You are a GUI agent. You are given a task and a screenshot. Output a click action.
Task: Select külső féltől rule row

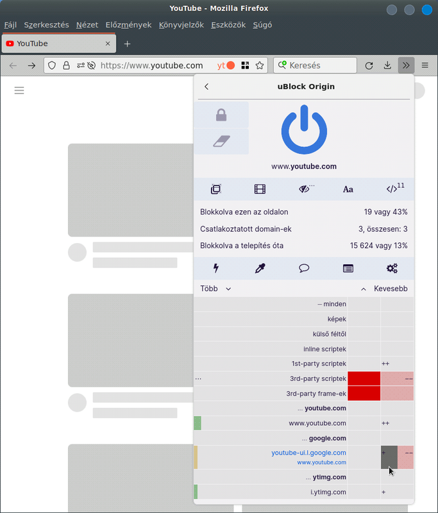click(x=271, y=334)
